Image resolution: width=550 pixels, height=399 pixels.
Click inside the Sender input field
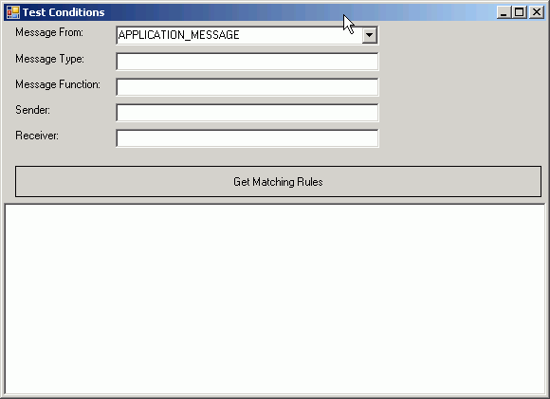click(247, 113)
